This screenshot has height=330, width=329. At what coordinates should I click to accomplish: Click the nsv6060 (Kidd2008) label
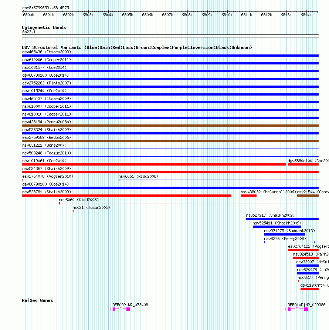pyautogui.click(x=79, y=200)
